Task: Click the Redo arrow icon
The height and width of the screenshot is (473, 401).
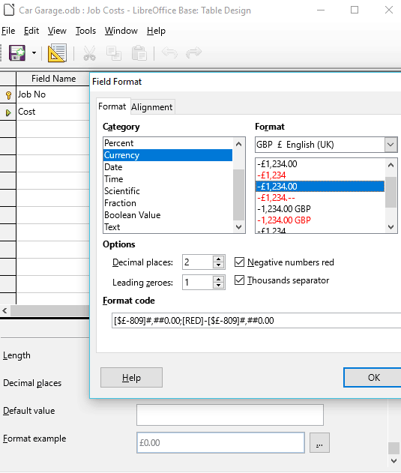Action: coord(193,52)
